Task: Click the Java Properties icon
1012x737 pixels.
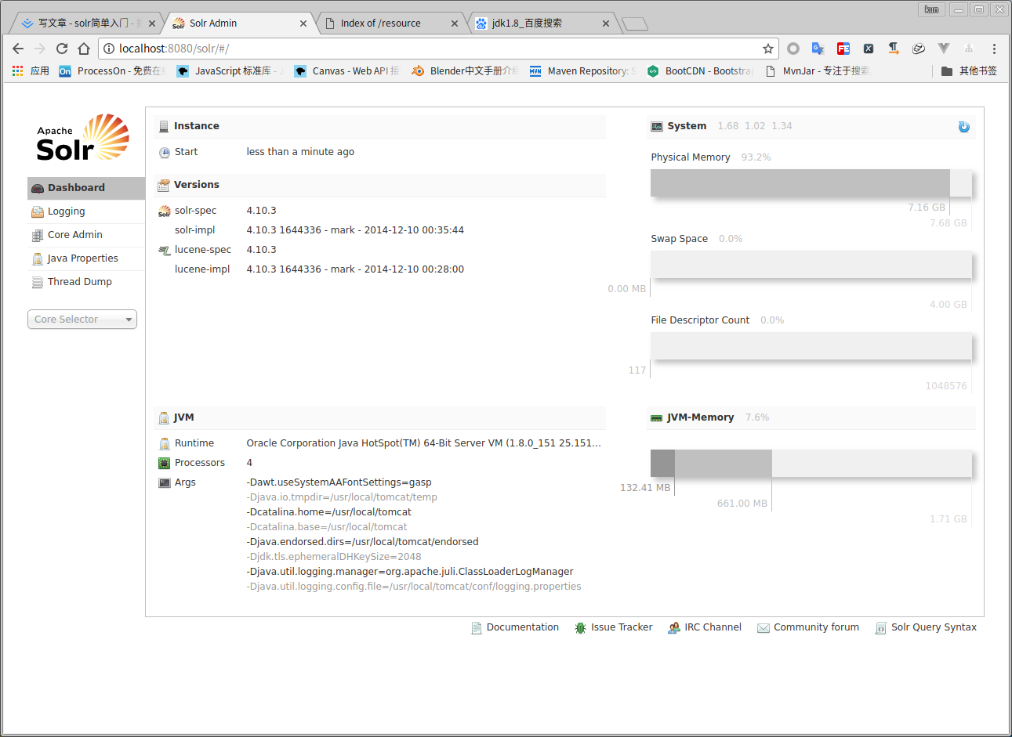Action: [x=38, y=258]
